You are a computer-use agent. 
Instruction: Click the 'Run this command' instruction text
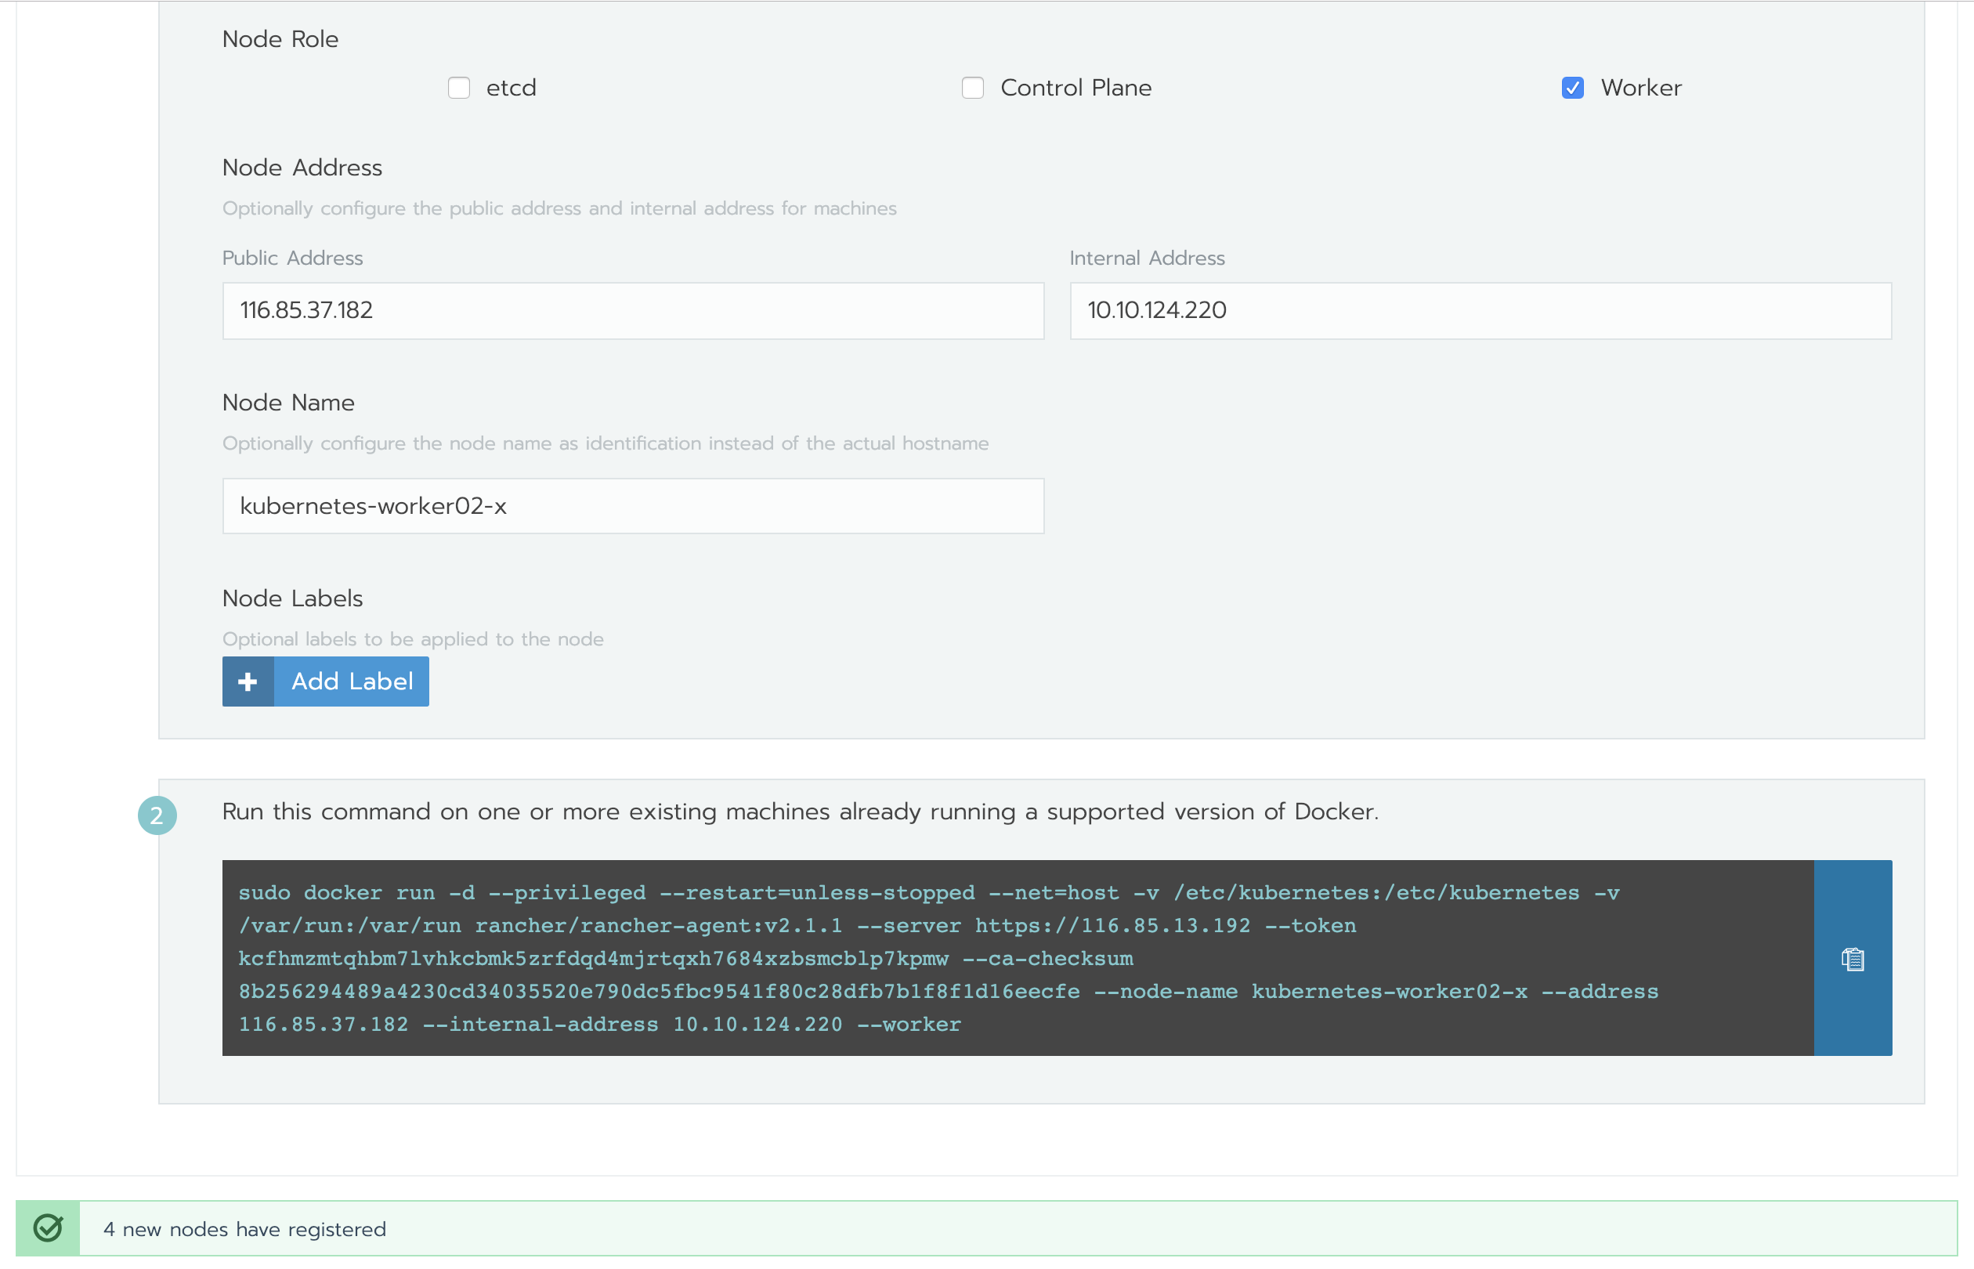point(799,812)
